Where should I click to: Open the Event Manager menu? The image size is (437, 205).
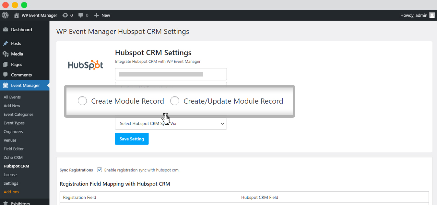25,86
